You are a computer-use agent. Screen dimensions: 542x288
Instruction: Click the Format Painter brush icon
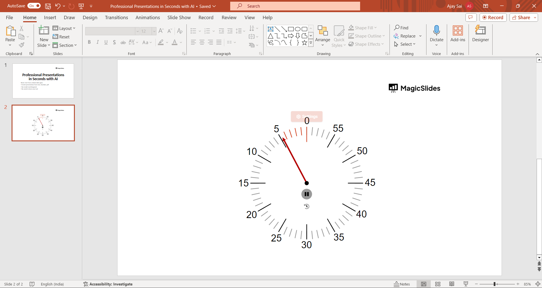point(21,45)
